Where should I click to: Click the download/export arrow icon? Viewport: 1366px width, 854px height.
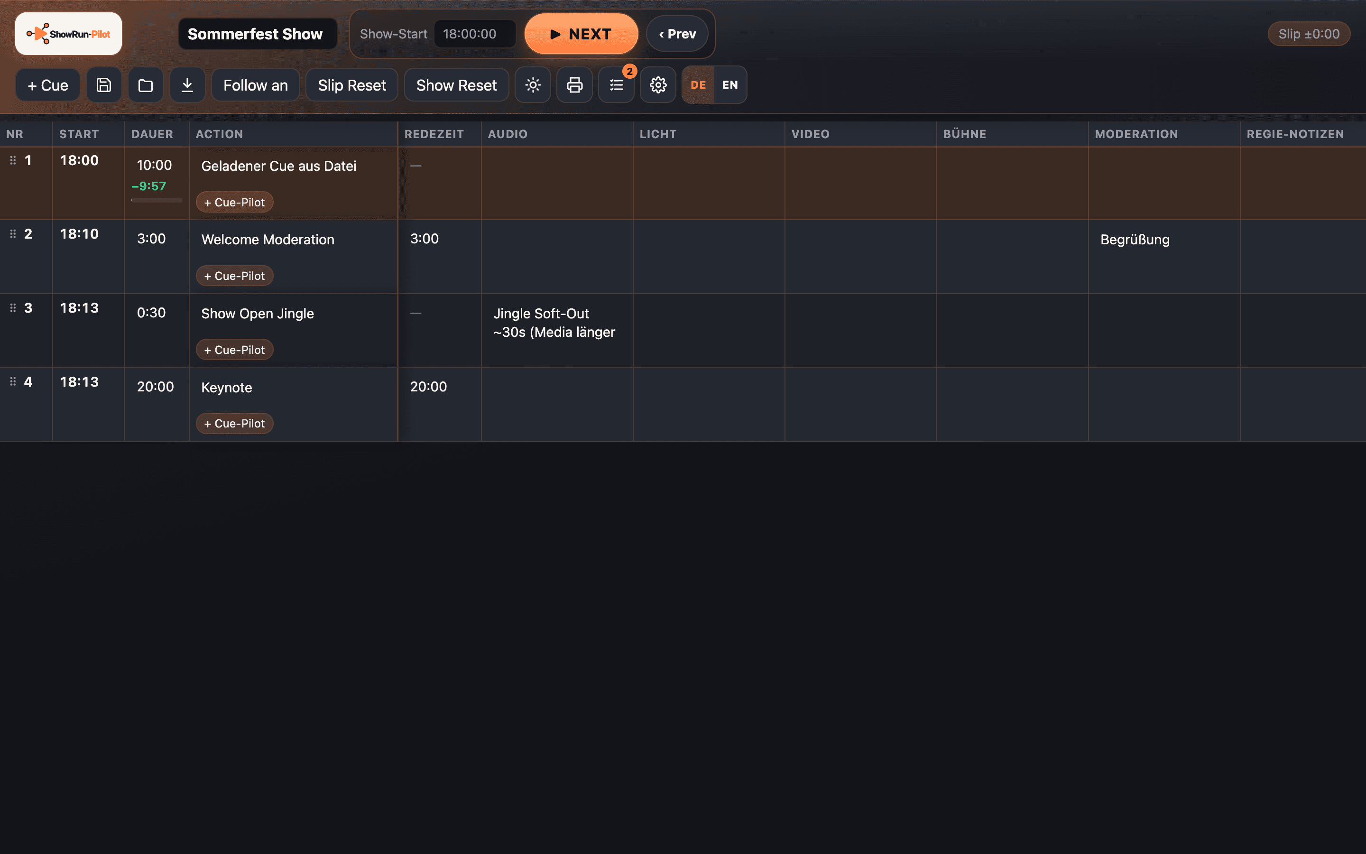187,85
